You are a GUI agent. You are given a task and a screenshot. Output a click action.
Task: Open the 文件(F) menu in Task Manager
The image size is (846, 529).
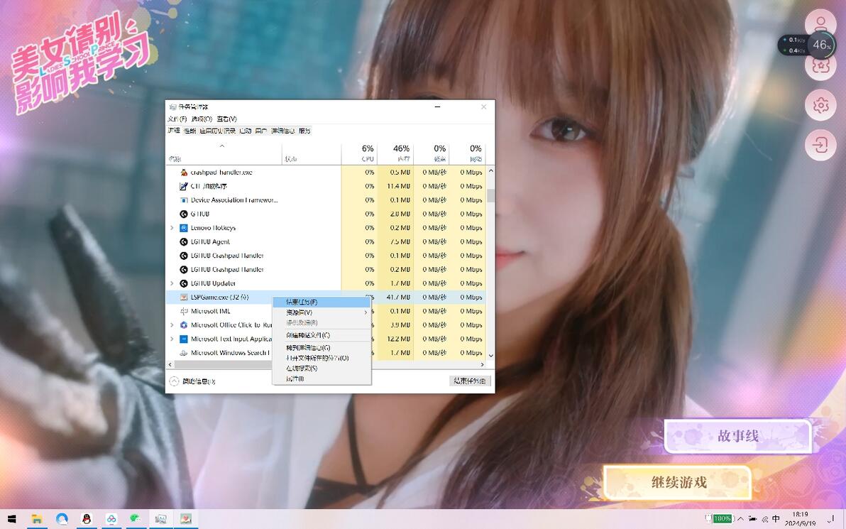pyautogui.click(x=177, y=119)
